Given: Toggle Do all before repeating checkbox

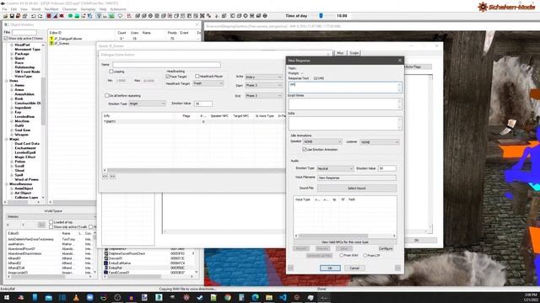Looking at the screenshot, I should pos(107,95).
